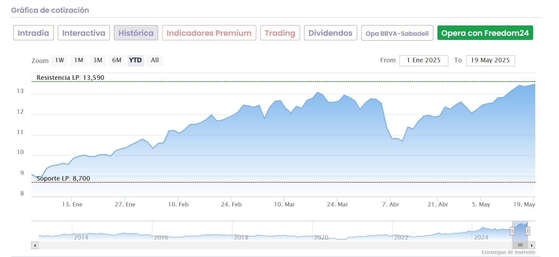The image size is (559, 257).
Task: Click the navigator scrollbar right arrow
Action: (x=532, y=245)
